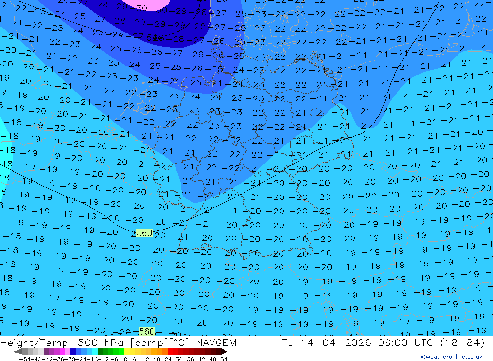493x361 pixels.
Task: Click the "[gdmp][°C]" units text
Action: point(160,343)
